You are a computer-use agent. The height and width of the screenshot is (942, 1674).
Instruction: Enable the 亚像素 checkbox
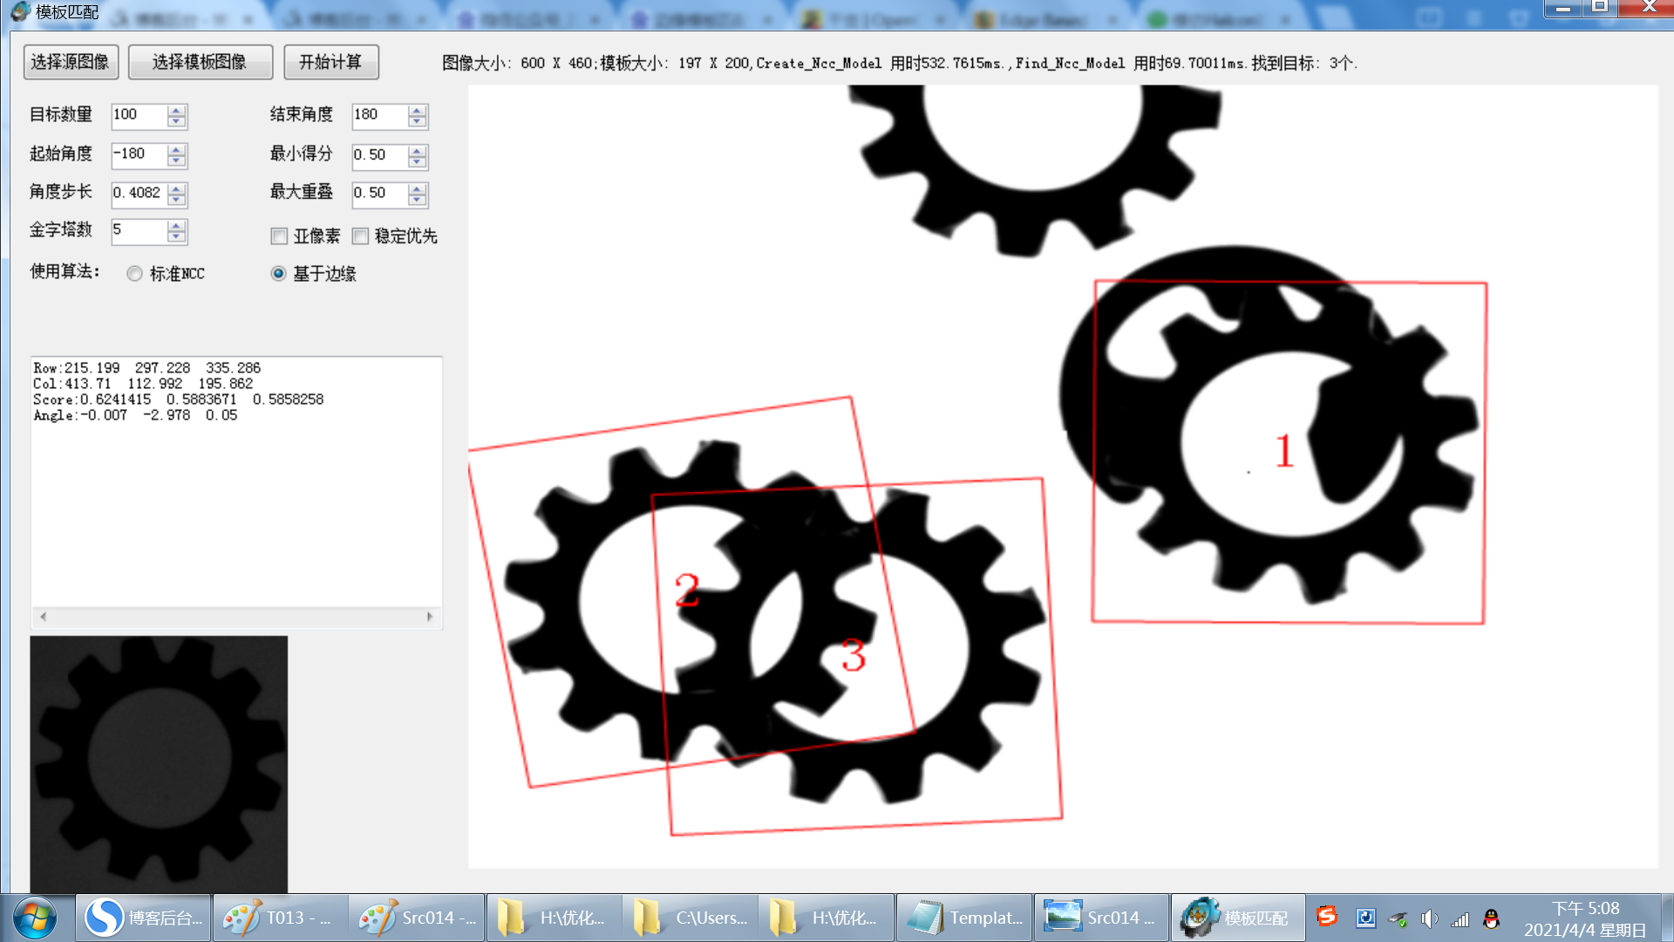pos(280,236)
